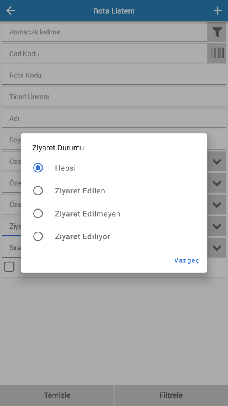Tick the checkbox below the Sıra field
The height and width of the screenshot is (406, 228).
9,267
